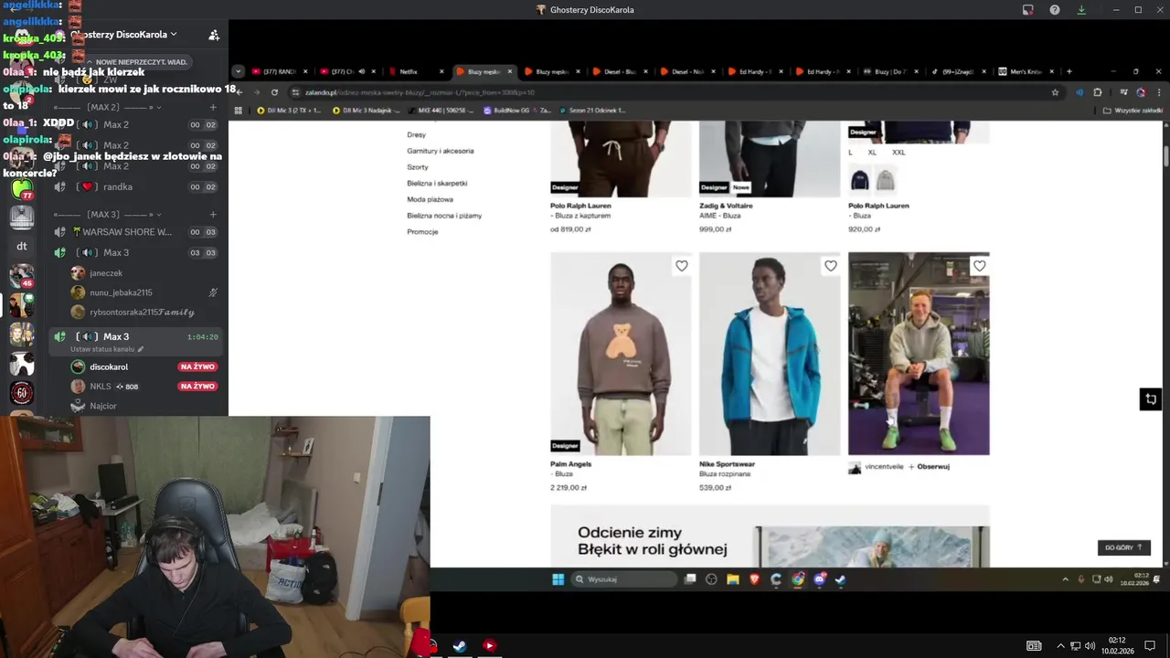
Task: Jump to NOWE NIEPRZECZYT. WIAD. notice
Action: (x=137, y=62)
